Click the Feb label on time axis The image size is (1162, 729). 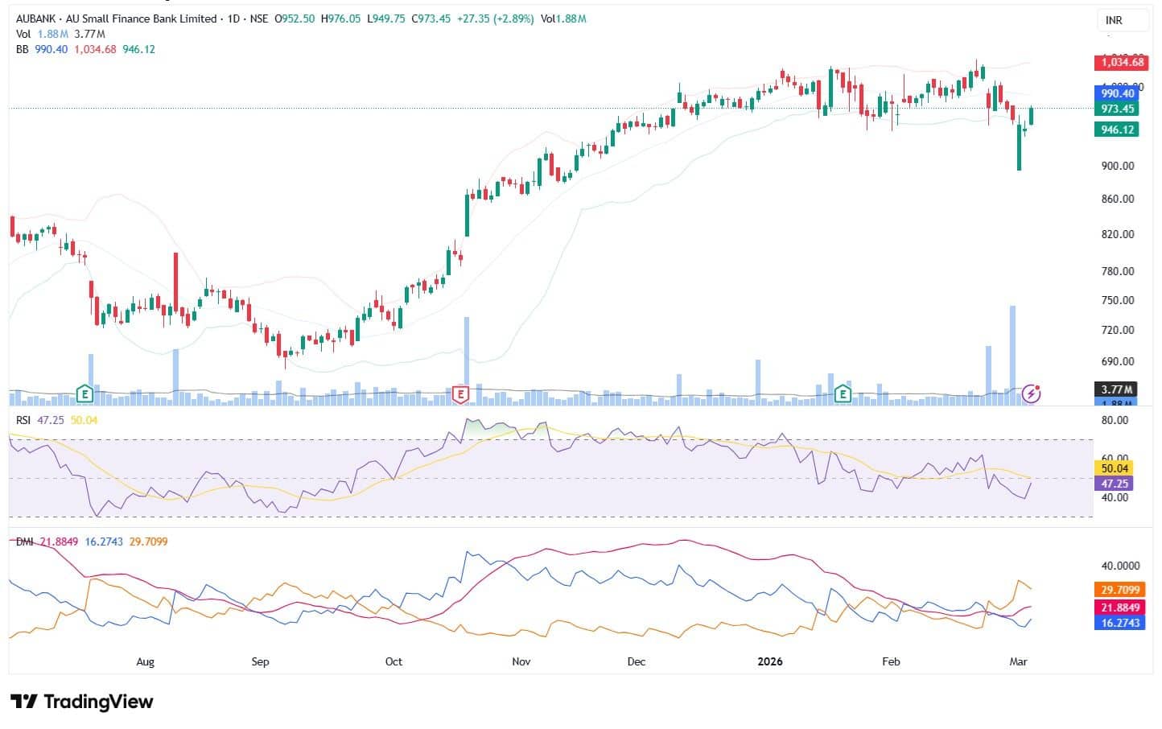(891, 662)
